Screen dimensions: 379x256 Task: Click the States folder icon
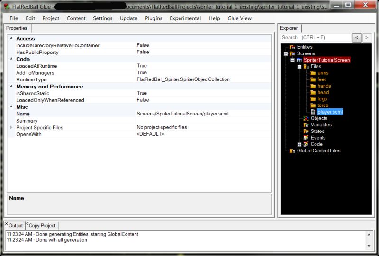click(x=306, y=132)
